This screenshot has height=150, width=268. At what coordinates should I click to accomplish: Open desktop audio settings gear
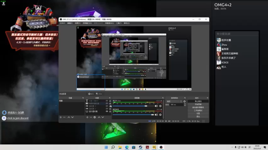[160, 115]
